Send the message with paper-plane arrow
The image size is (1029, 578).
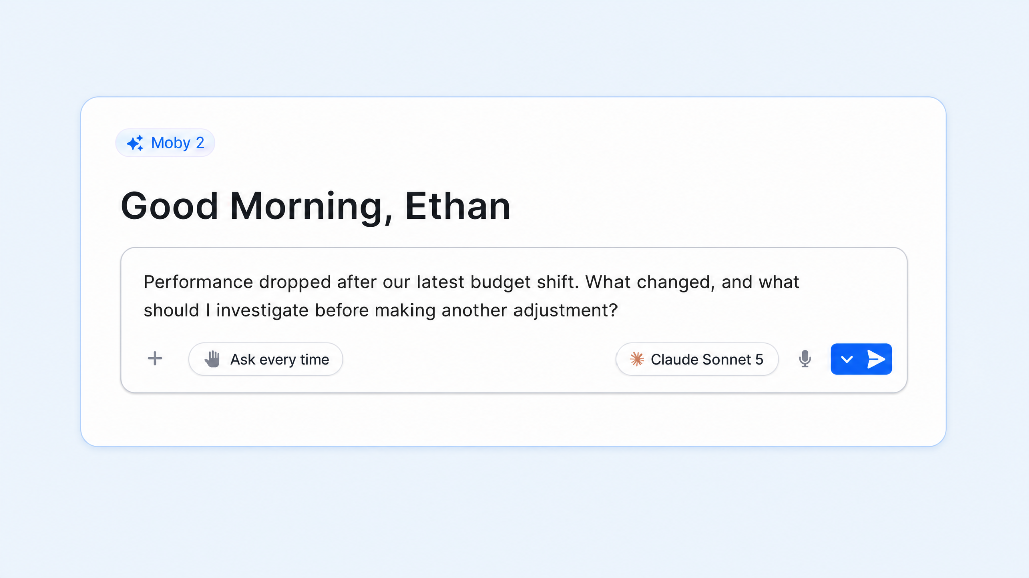[876, 359]
